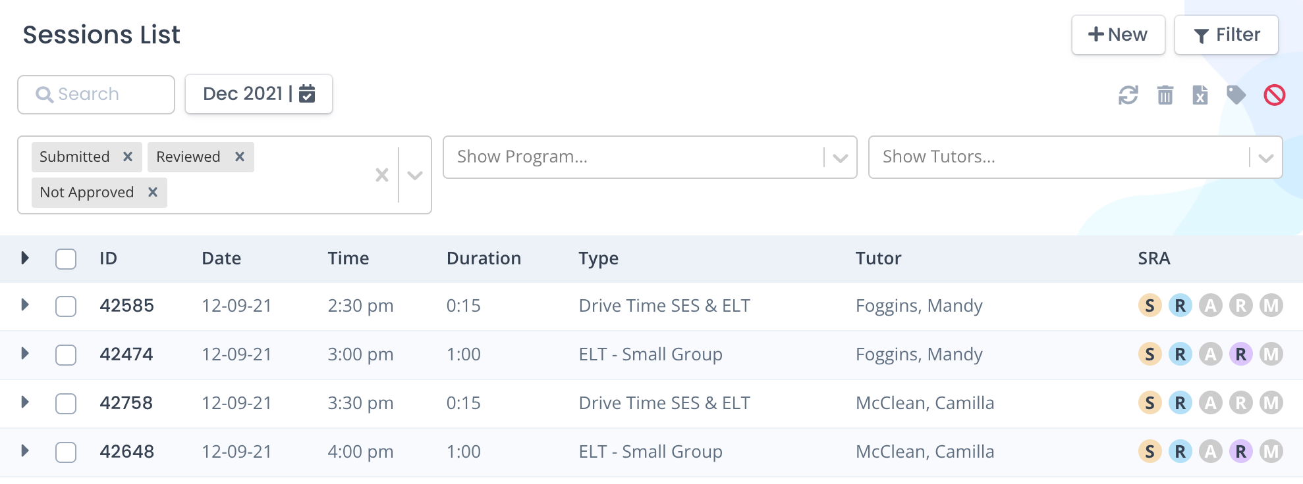Click the purple R badge for session 42648

coord(1241,452)
